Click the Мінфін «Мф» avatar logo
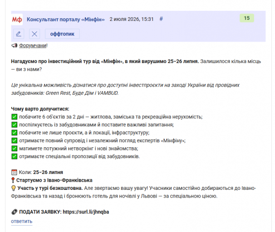This screenshot has width=275, height=232. click(17, 19)
